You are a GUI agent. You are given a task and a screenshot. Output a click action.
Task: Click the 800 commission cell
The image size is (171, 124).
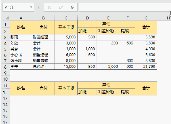coord(127,61)
